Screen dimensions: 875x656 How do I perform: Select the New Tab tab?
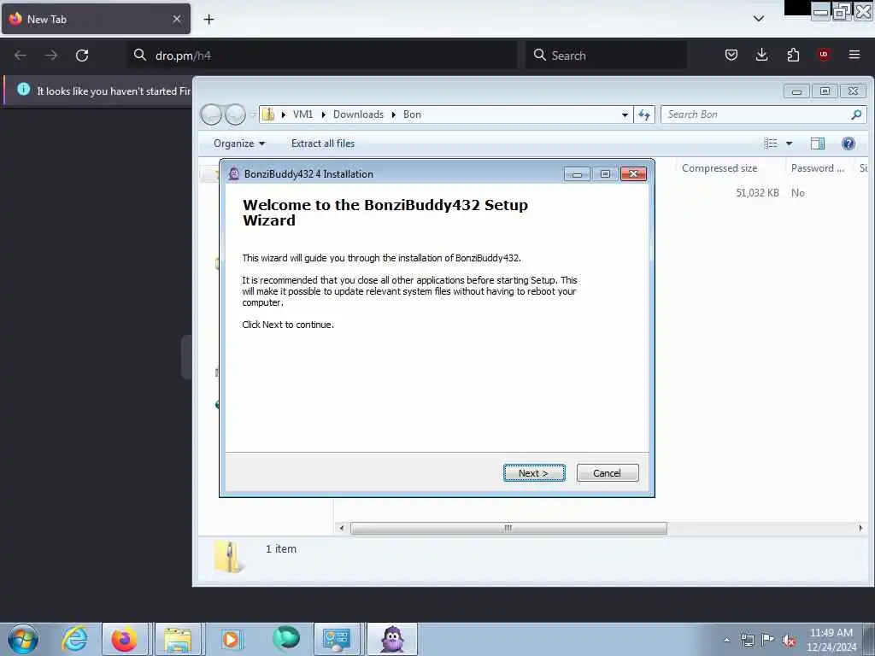pyautogui.click(x=96, y=19)
